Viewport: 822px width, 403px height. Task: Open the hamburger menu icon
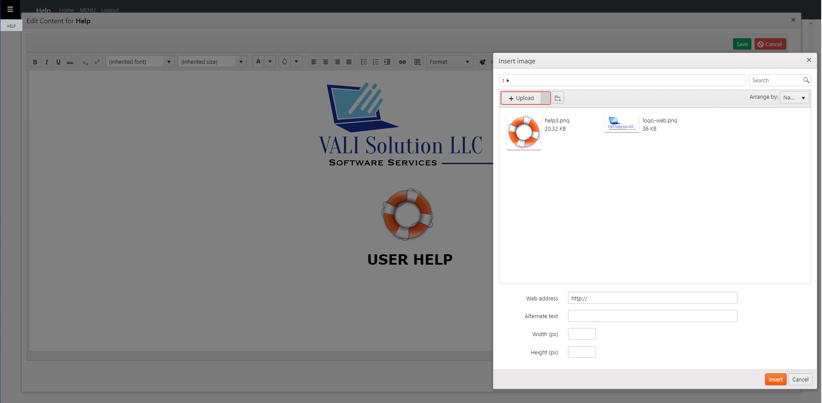[10, 9]
